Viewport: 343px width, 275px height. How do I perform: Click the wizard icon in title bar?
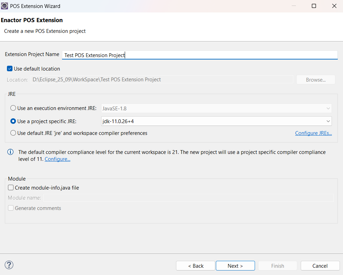[5, 6]
